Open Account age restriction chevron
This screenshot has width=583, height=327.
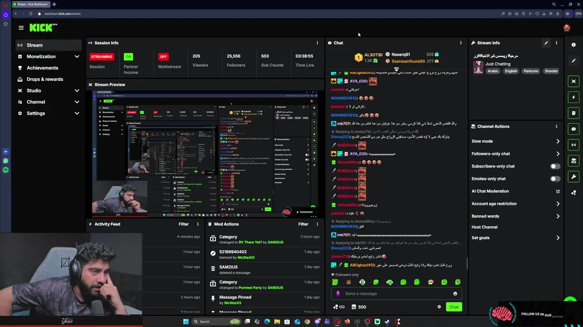[x=558, y=204]
